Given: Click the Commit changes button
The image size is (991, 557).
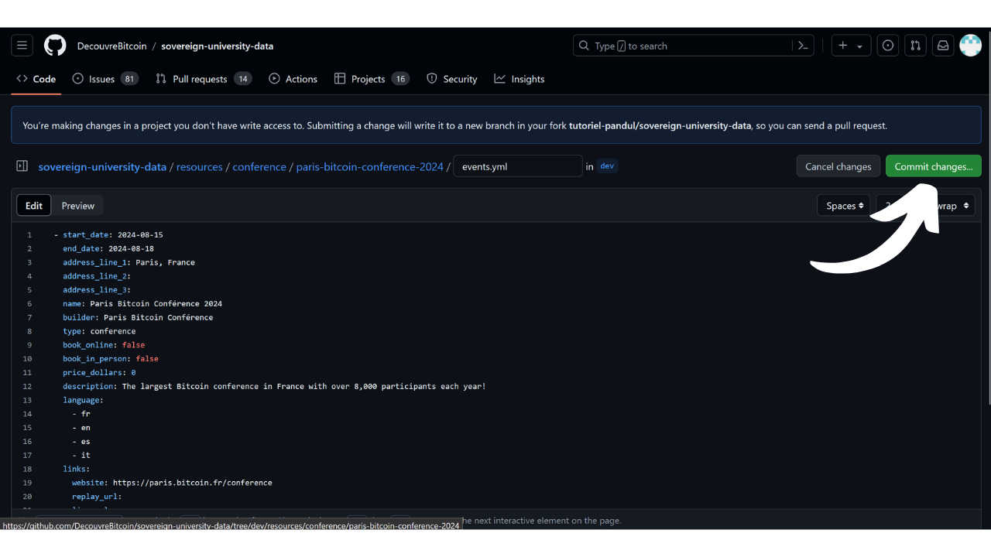Looking at the screenshot, I should pos(933,166).
